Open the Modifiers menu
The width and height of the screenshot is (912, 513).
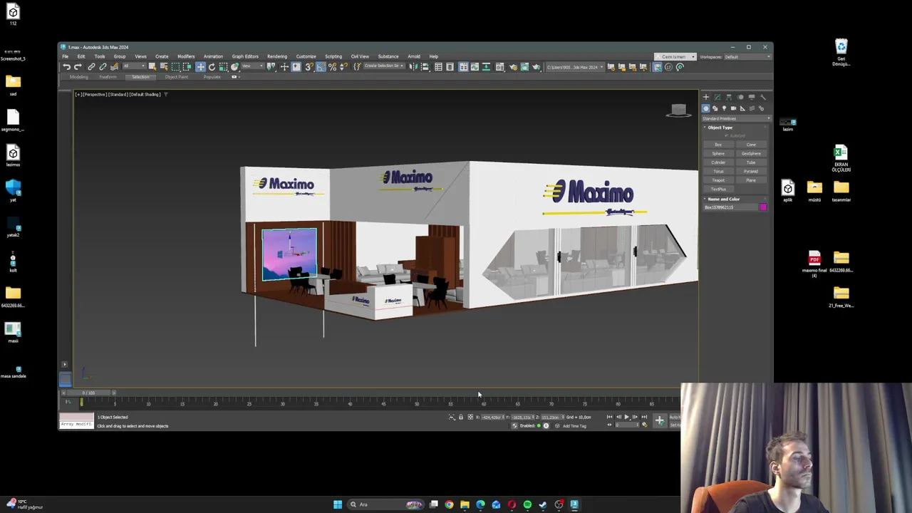point(186,56)
